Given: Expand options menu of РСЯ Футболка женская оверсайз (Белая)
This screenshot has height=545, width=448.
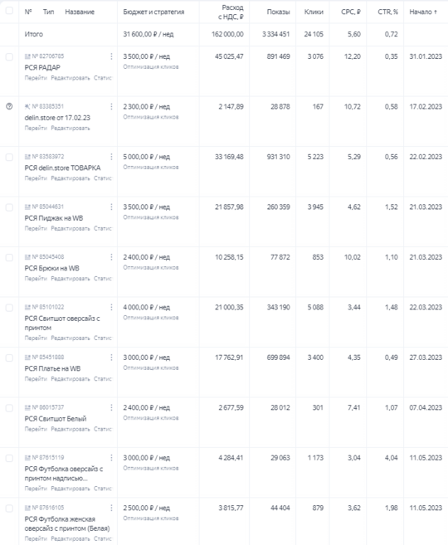Looking at the screenshot, I should (111, 508).
